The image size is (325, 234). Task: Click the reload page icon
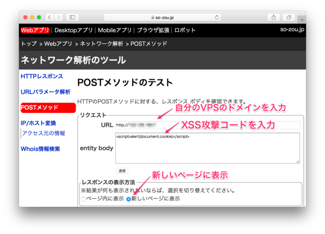pyautogui.click(x=217, y=17)
